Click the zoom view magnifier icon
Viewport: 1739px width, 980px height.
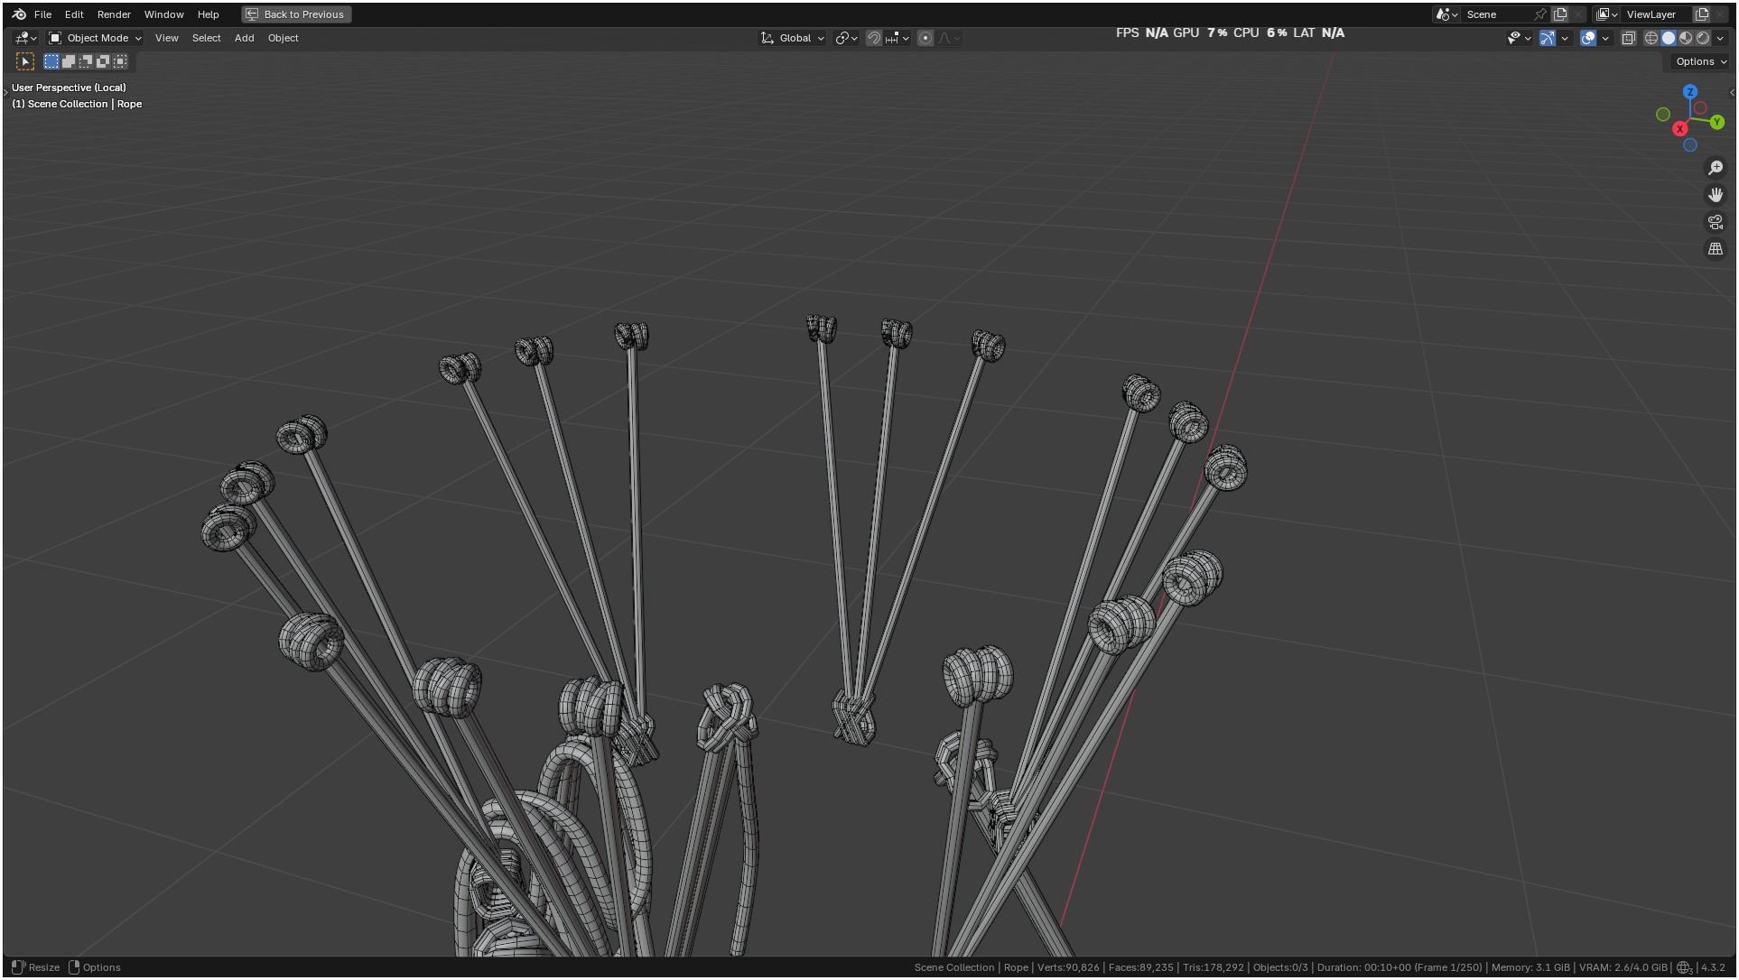click(1716, 168)
